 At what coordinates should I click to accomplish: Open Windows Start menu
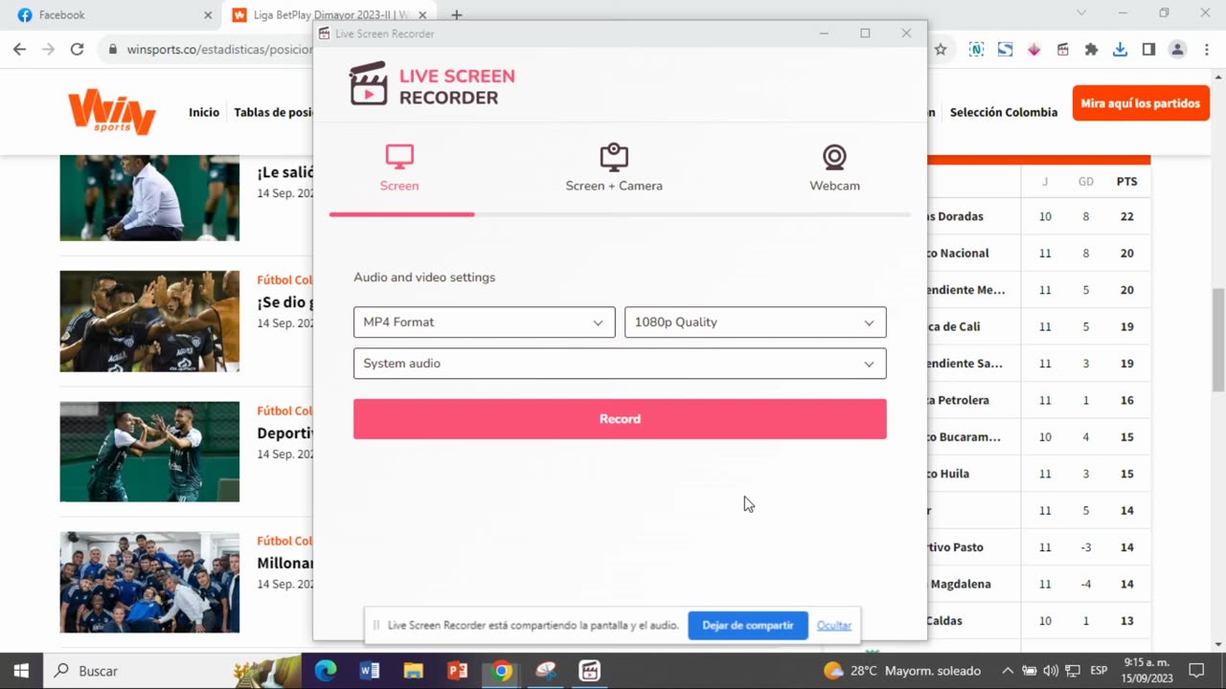point(21,671)
